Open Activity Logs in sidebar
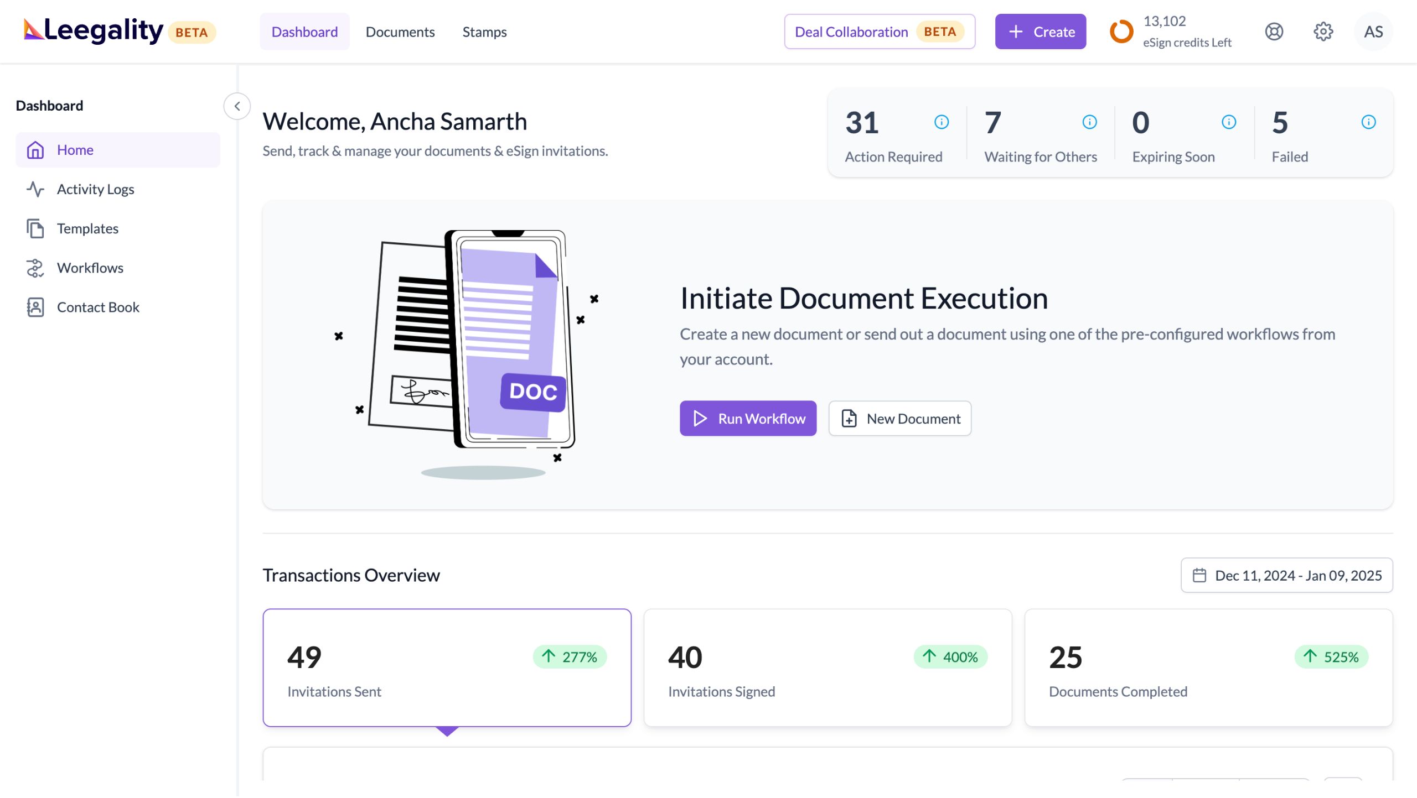The image size is (1417, 798). click(x=95, y=189)
